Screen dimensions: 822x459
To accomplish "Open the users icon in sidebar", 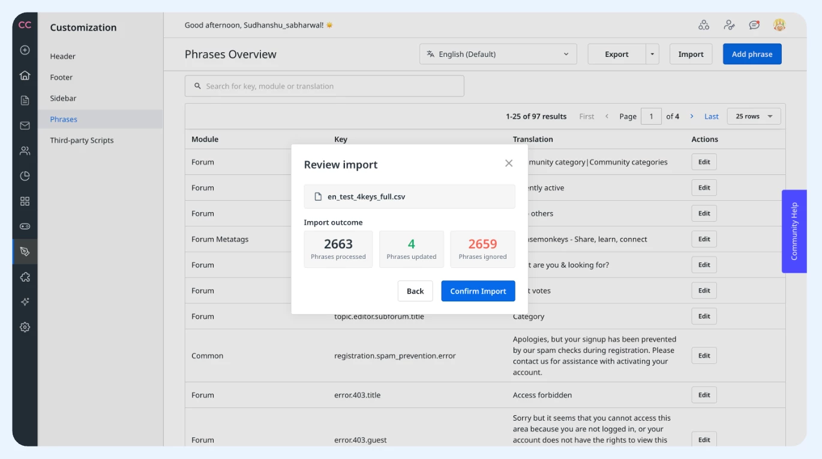I will (x=25, y=151).
